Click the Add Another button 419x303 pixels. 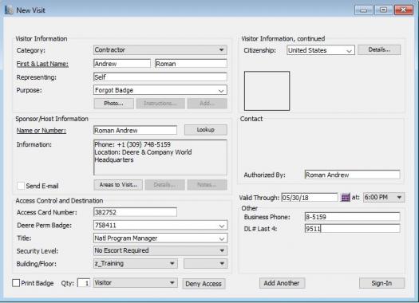click(282, 283)
